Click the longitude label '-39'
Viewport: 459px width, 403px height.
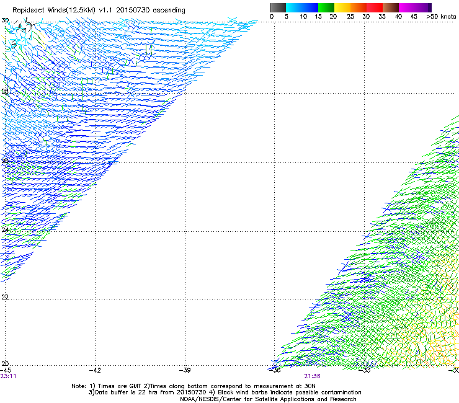click(185, 370)
